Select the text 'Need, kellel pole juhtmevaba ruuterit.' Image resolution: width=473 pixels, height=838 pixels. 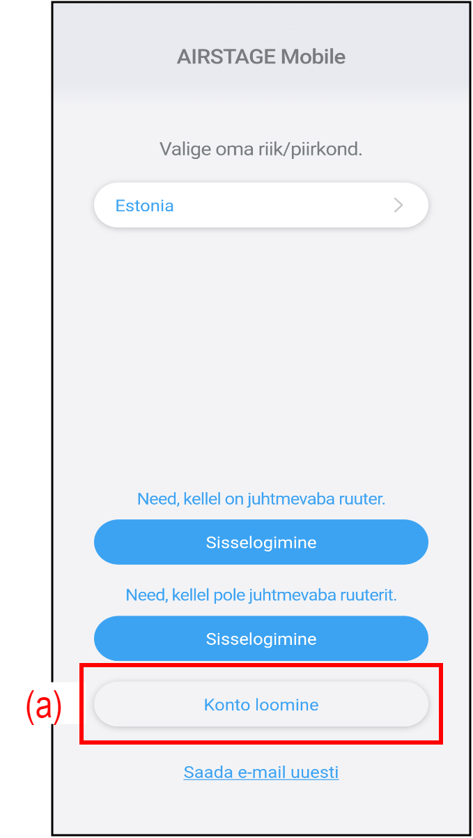point(261,595)
